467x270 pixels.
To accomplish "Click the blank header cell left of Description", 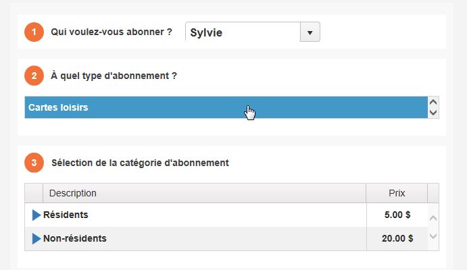I will click(x=34, y=193).
